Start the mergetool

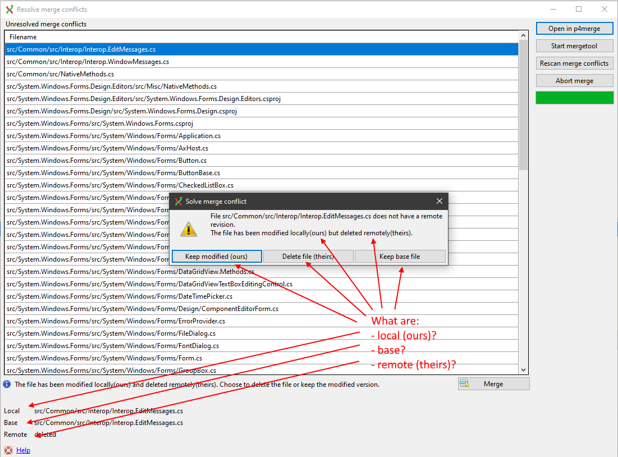574,45
